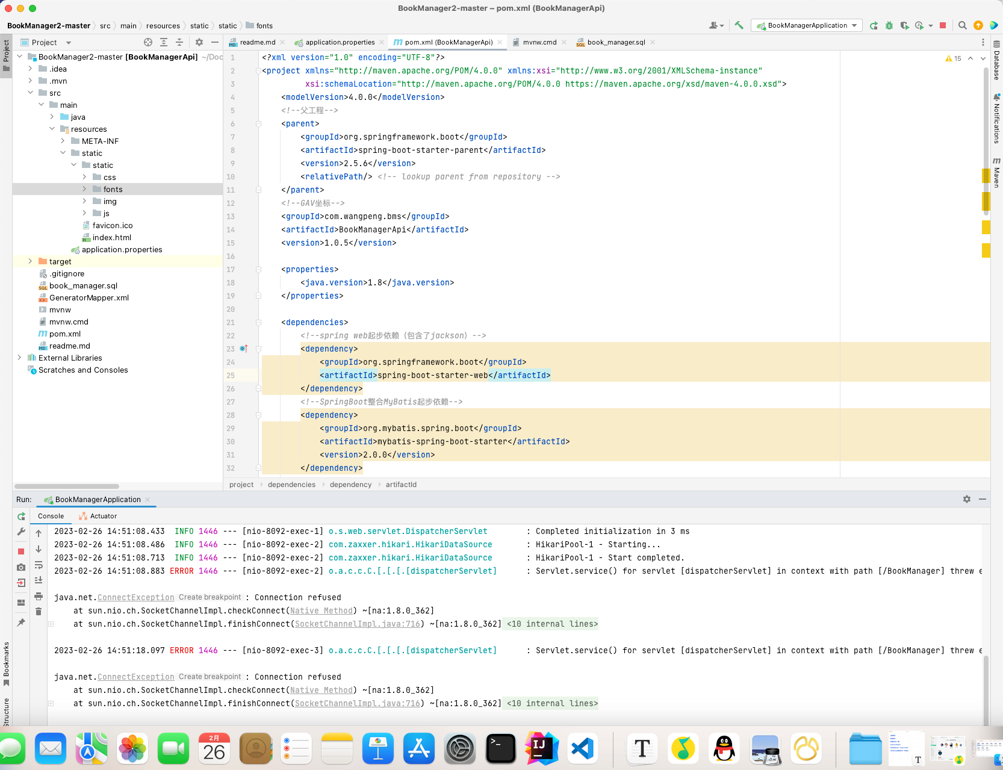This screenshot has width=1003, height=770.
Task: Open the Database tool window
Action: pyautogui.click(x=997, y=61)
